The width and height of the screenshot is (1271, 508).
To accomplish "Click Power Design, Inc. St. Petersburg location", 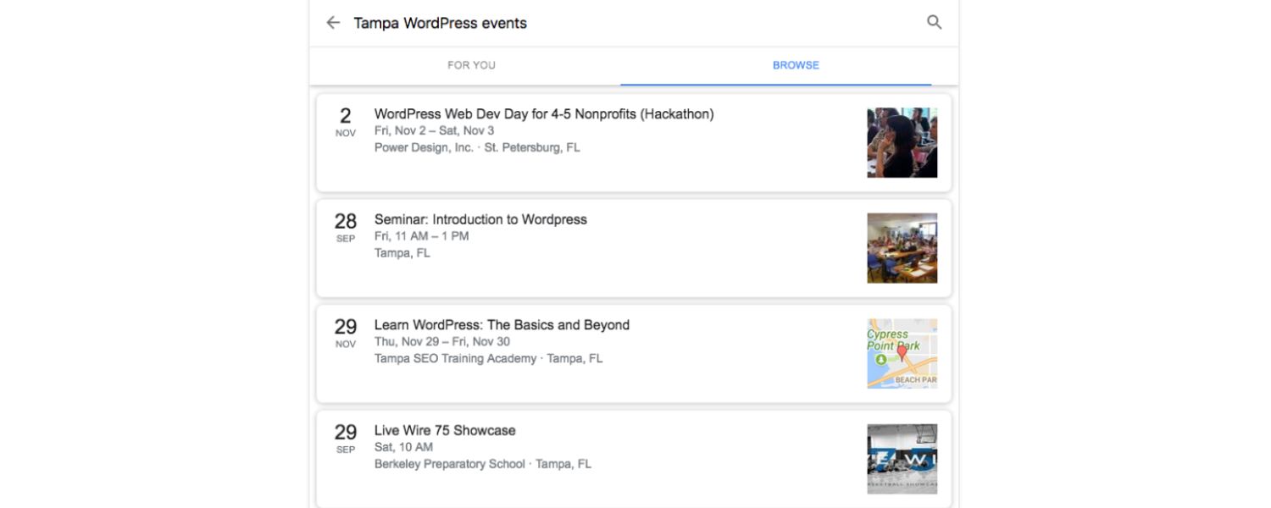I will pos(477,147).
